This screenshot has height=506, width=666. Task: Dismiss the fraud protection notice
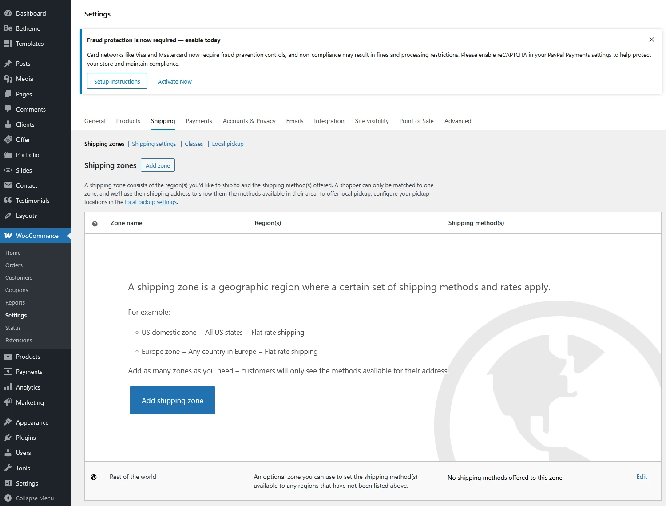tap(651, 40)
